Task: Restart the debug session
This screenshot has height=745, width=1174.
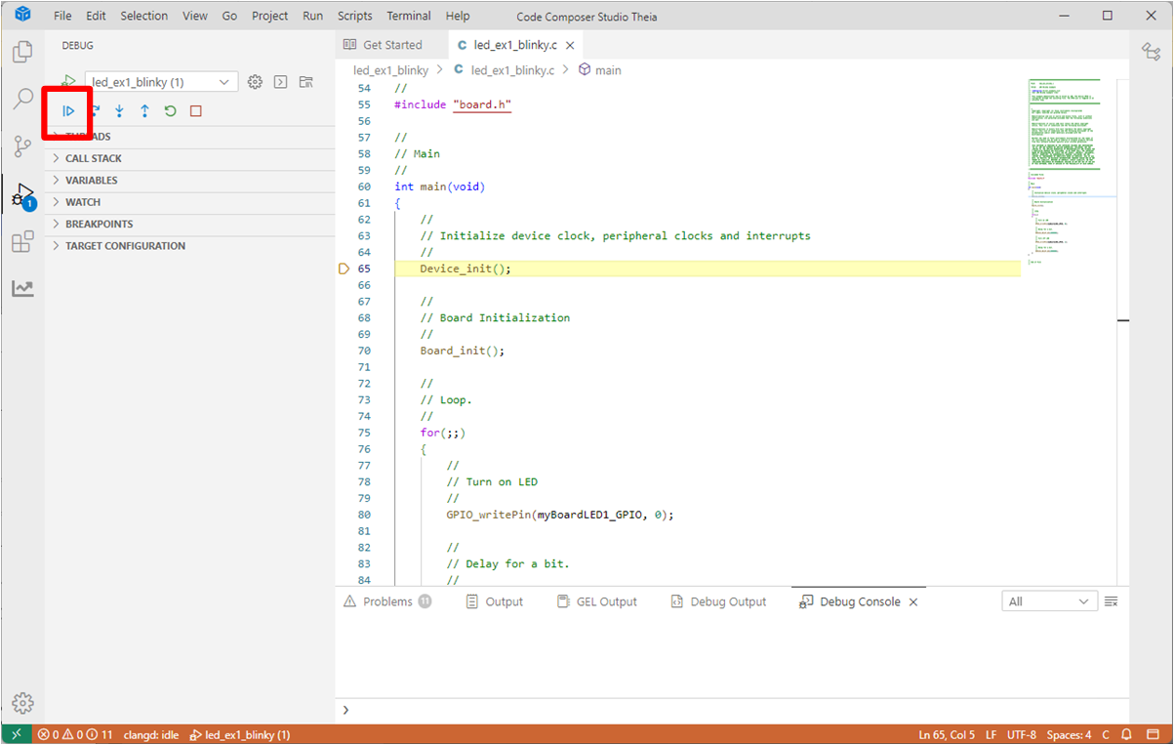Action: pos(170,111)
